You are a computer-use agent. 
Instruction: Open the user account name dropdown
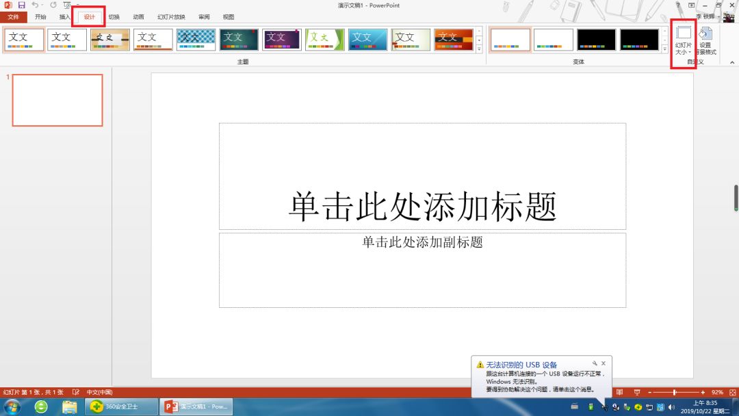pos(708,16)
